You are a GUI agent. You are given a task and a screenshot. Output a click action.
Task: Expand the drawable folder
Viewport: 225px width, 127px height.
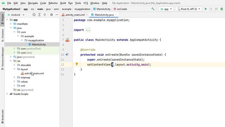click(14, 65)
